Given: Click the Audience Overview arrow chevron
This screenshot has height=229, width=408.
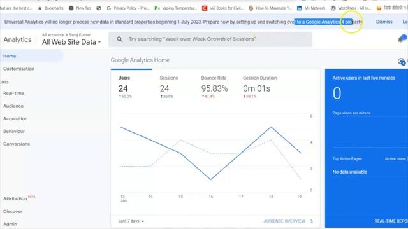Looking at the screenshot, I should coord(312,221).
